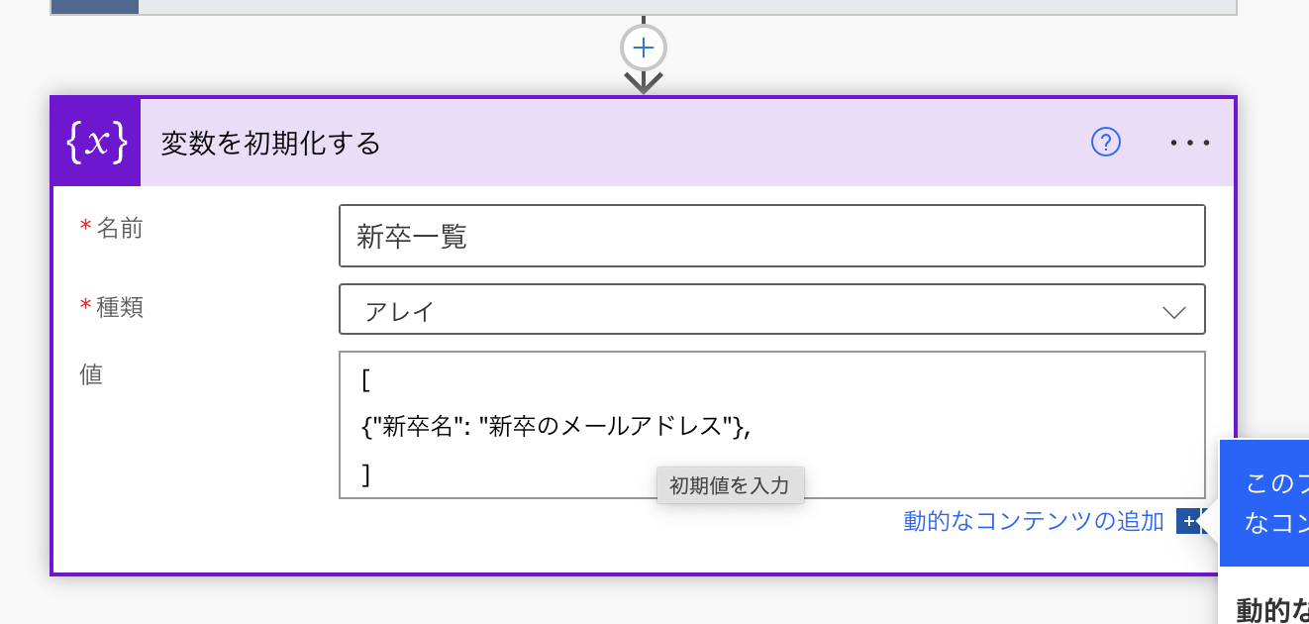
Task: Click the 初期値を入力 tooltip
Action: pos(731,486)
